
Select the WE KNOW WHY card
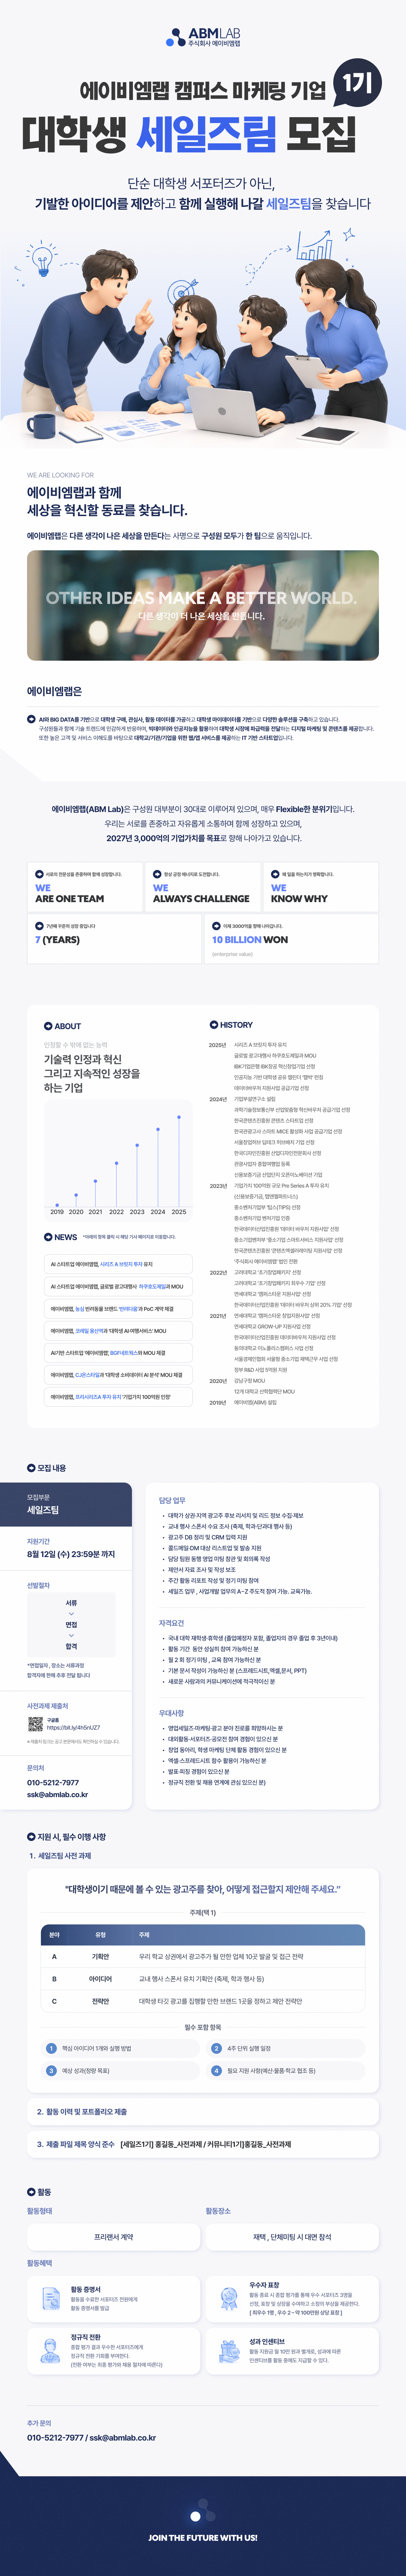tap(321, 887)
